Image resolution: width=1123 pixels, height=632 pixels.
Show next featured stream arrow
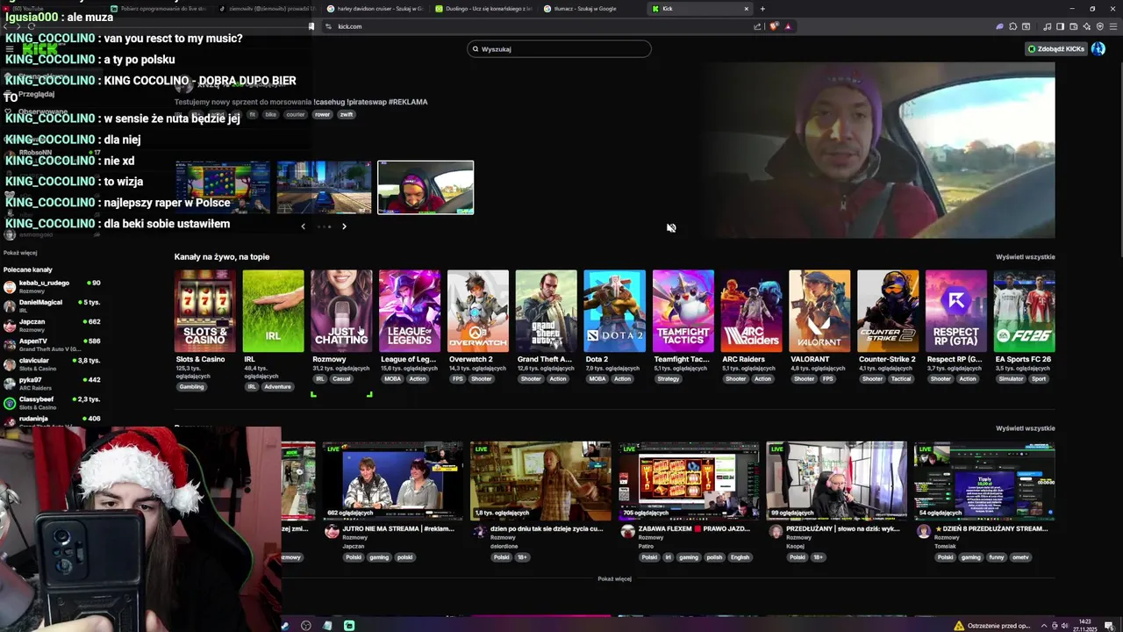pyautogui.click(x=344, y=226)
